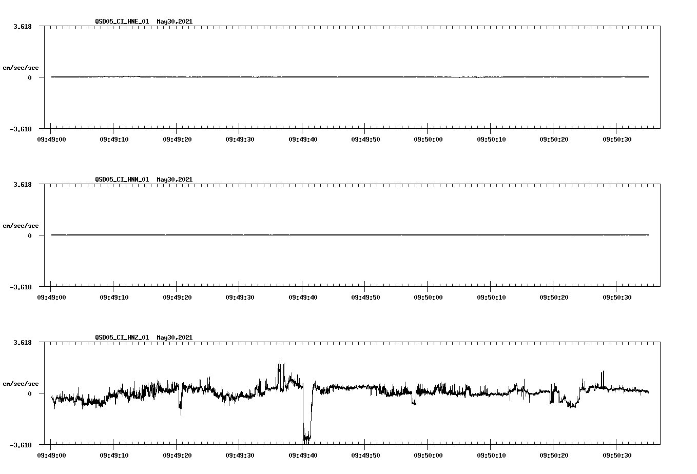
Task: Click 09:50:20 label on HNE plot axis
Action: 554,139
